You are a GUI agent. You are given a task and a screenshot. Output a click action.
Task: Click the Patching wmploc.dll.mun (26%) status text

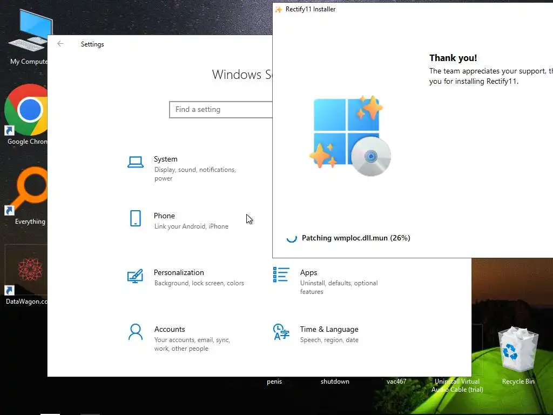(356, 238)
